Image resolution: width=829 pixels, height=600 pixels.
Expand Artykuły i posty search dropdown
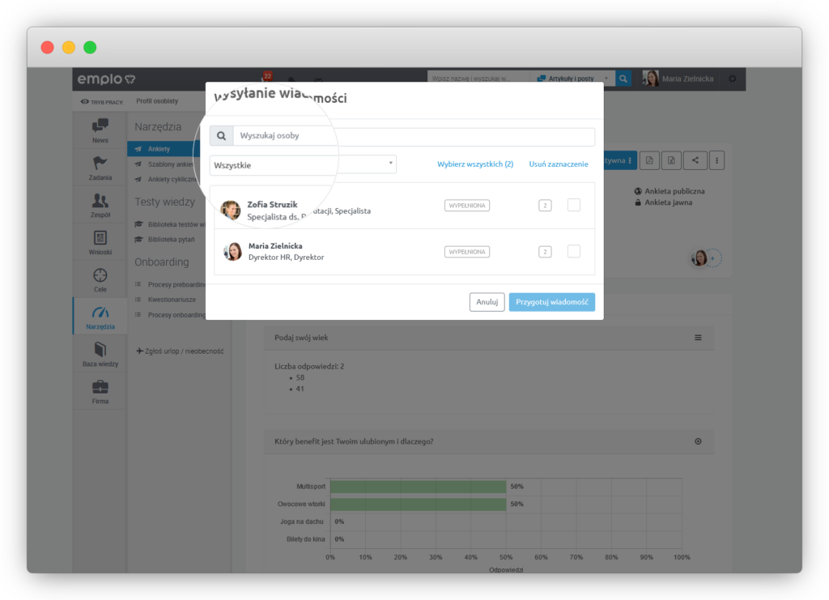(573, 79)
